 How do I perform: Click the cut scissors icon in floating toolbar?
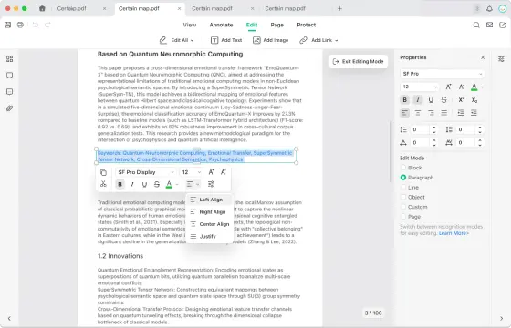point(103,184)
